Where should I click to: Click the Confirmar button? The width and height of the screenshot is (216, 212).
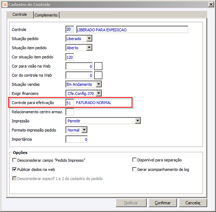point(163,203)
